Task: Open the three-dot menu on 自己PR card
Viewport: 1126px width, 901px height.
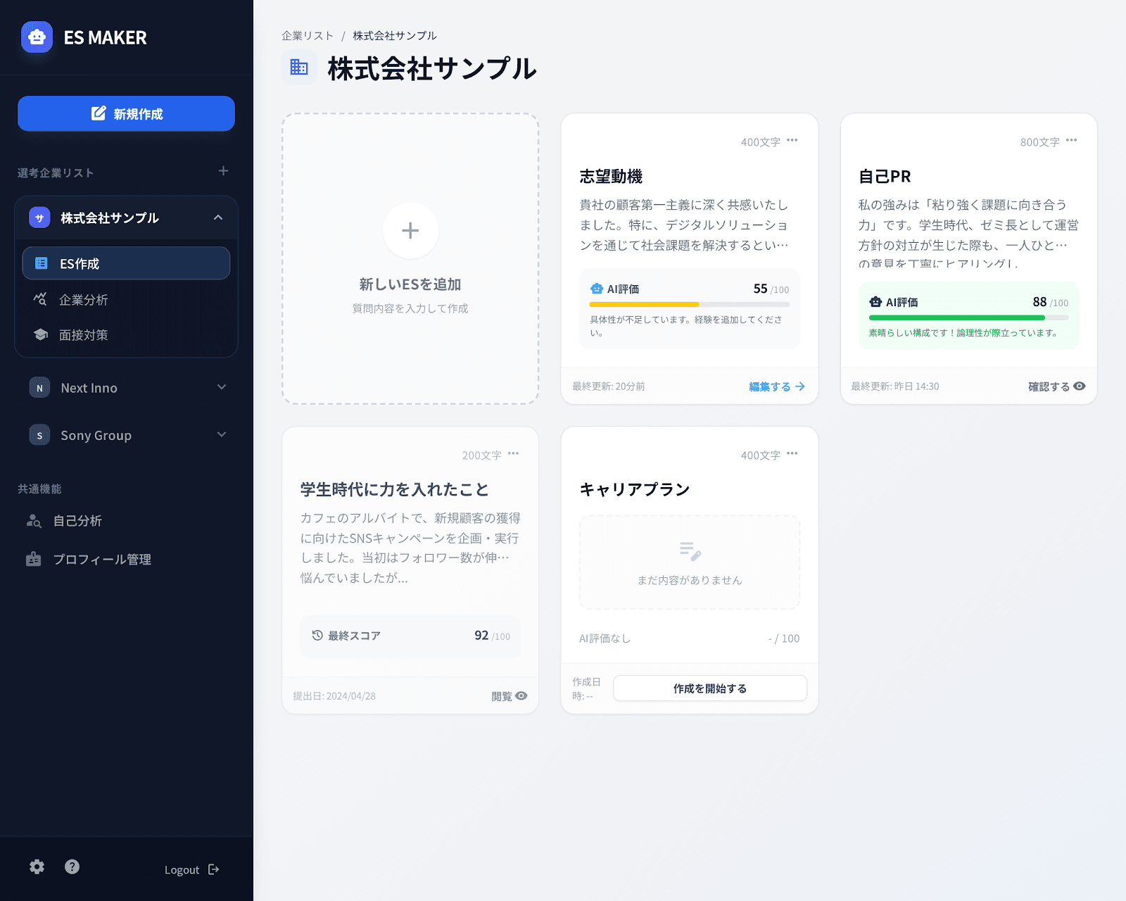Action: point(1071,141)
